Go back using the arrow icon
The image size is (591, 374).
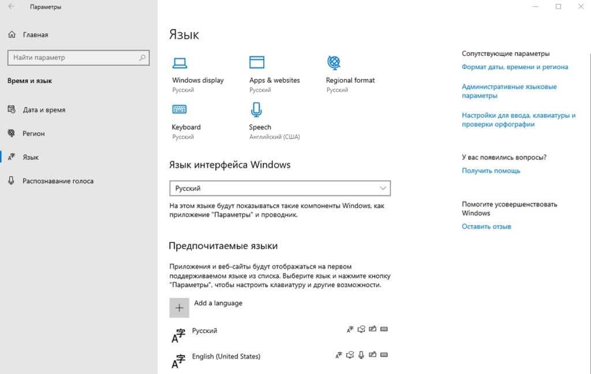(11, 6)
